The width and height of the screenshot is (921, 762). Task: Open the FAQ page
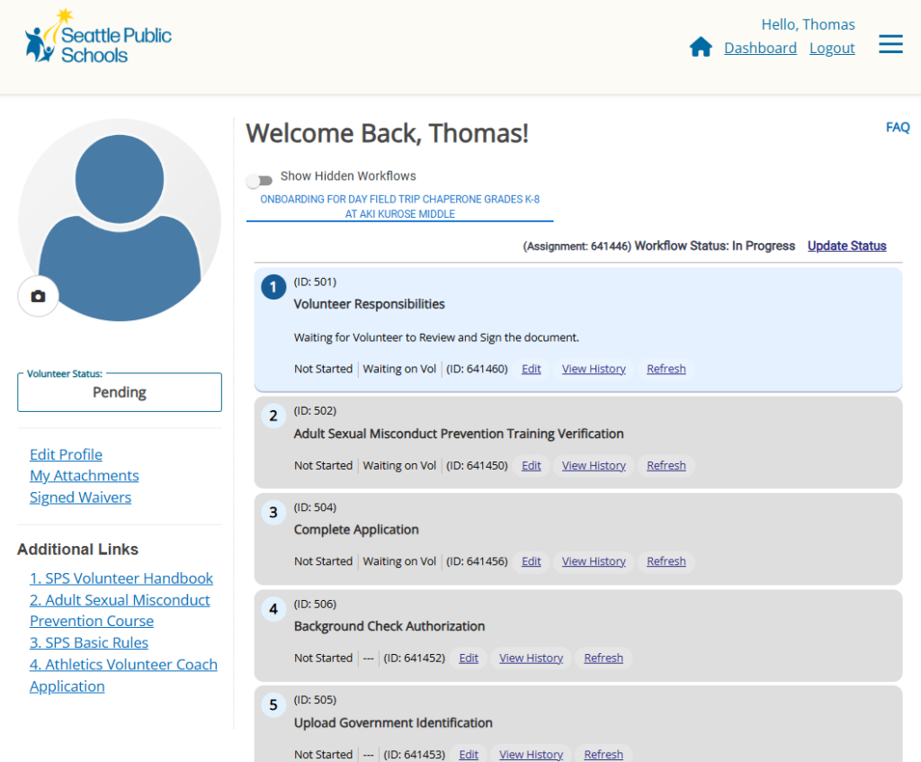click(x=897, y=127)
